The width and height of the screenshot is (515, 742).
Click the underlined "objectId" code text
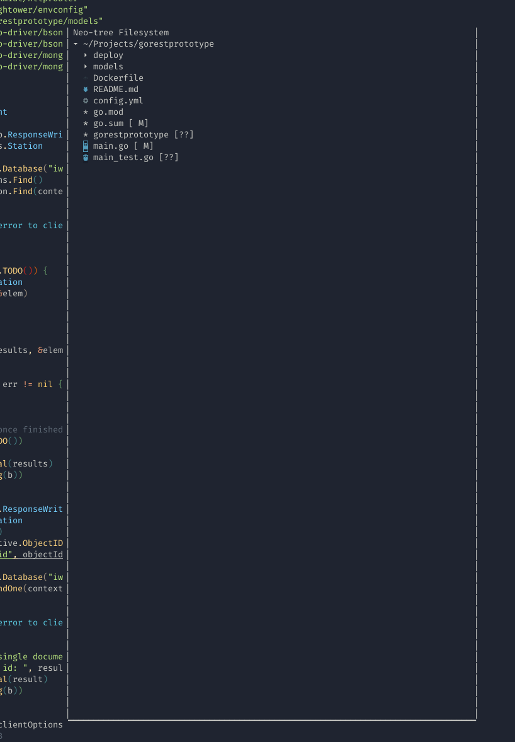click(43, 555)
